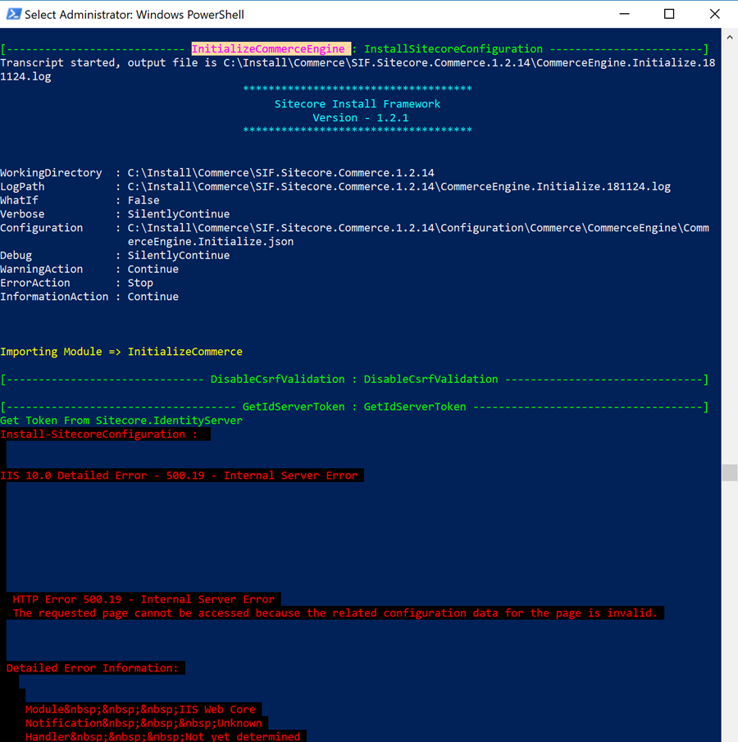Click the WorkingDirectory path value
738x742 pixels.
[x=280, y=172]
